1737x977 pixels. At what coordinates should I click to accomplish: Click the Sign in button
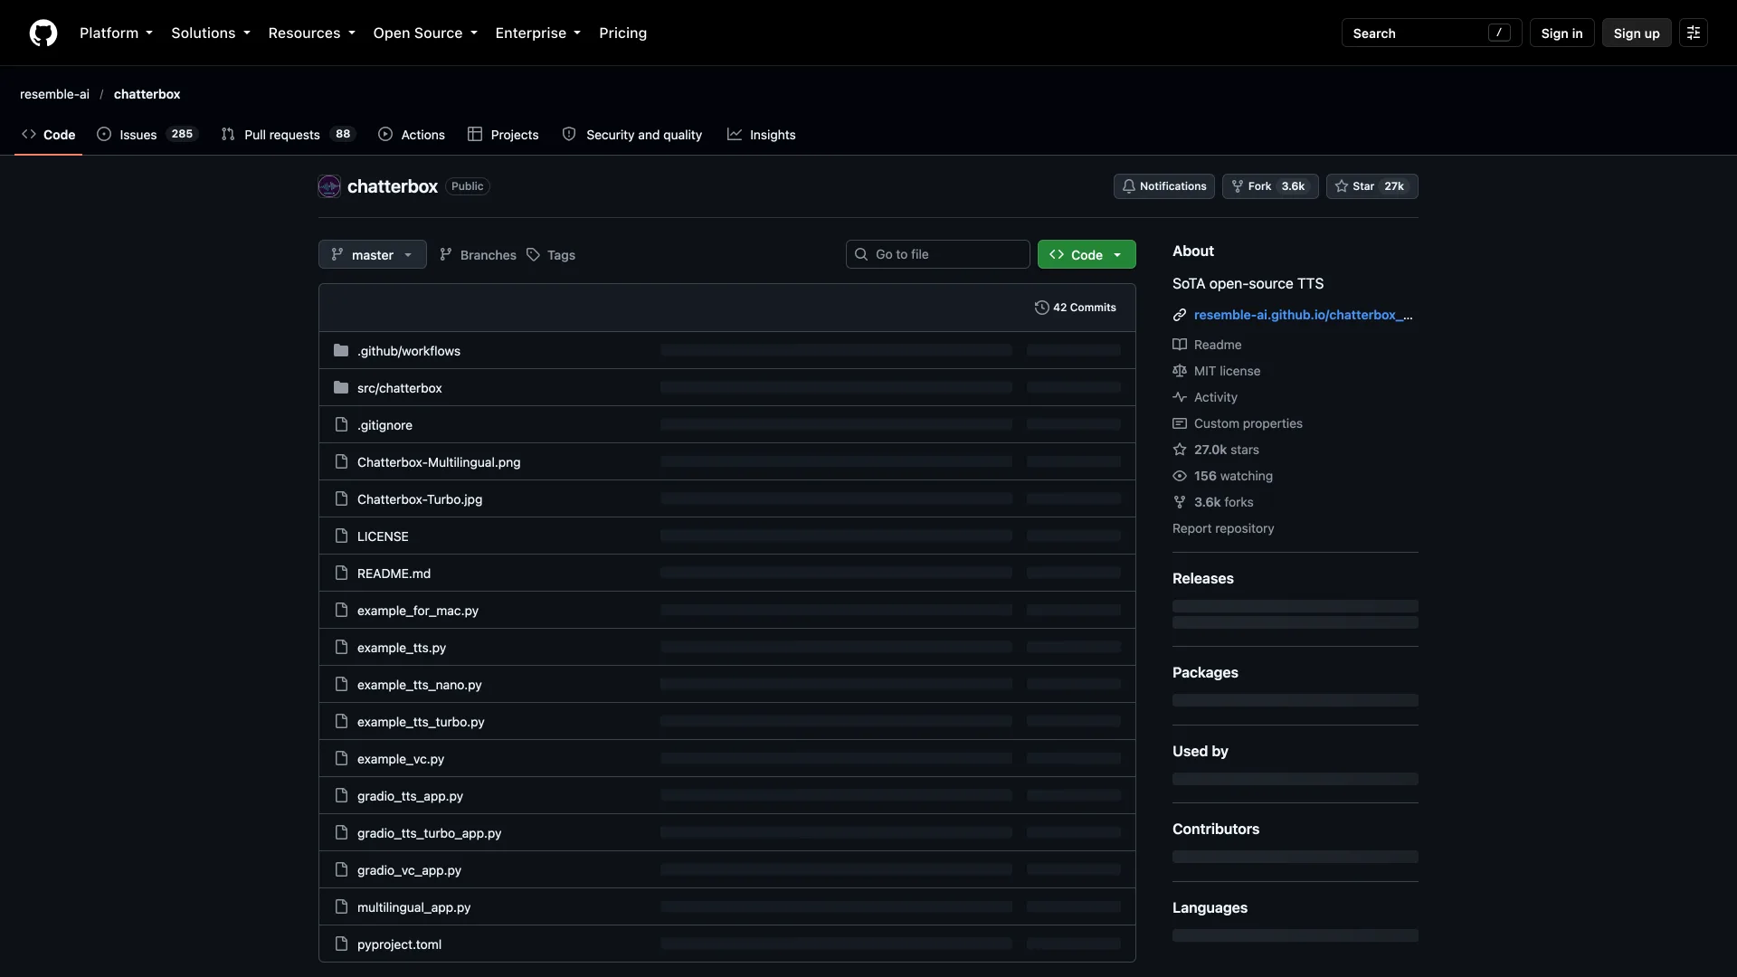pyautogui.click(x=1561, y=33)
